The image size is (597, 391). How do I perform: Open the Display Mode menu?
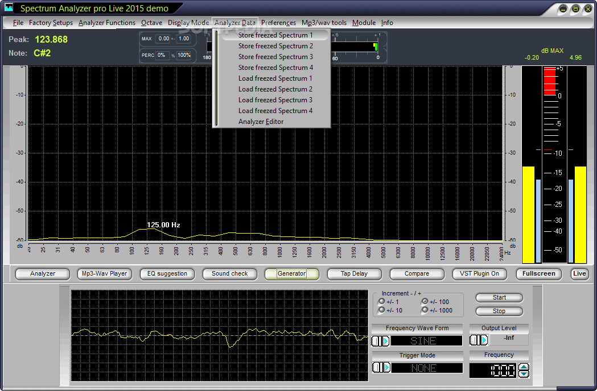point(188,23)
